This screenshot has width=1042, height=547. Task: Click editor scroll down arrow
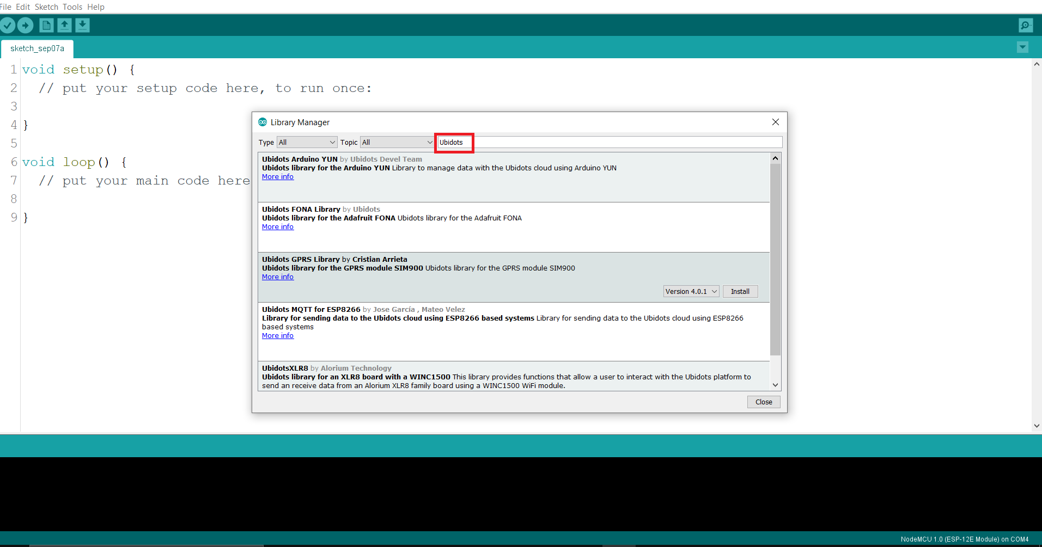[1037, 426]
